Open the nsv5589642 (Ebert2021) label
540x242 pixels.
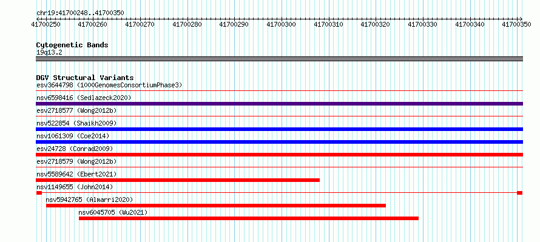tap(76, 174)
